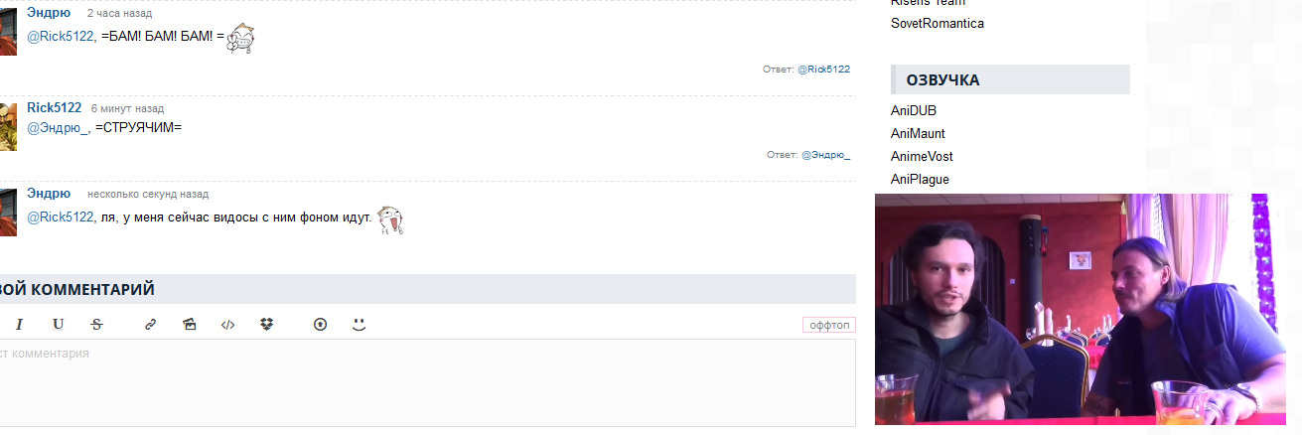Viewport: 1302px width, 435px height.
Task: Open the AniMaunt voiceover link
Action: pos(918,133)
